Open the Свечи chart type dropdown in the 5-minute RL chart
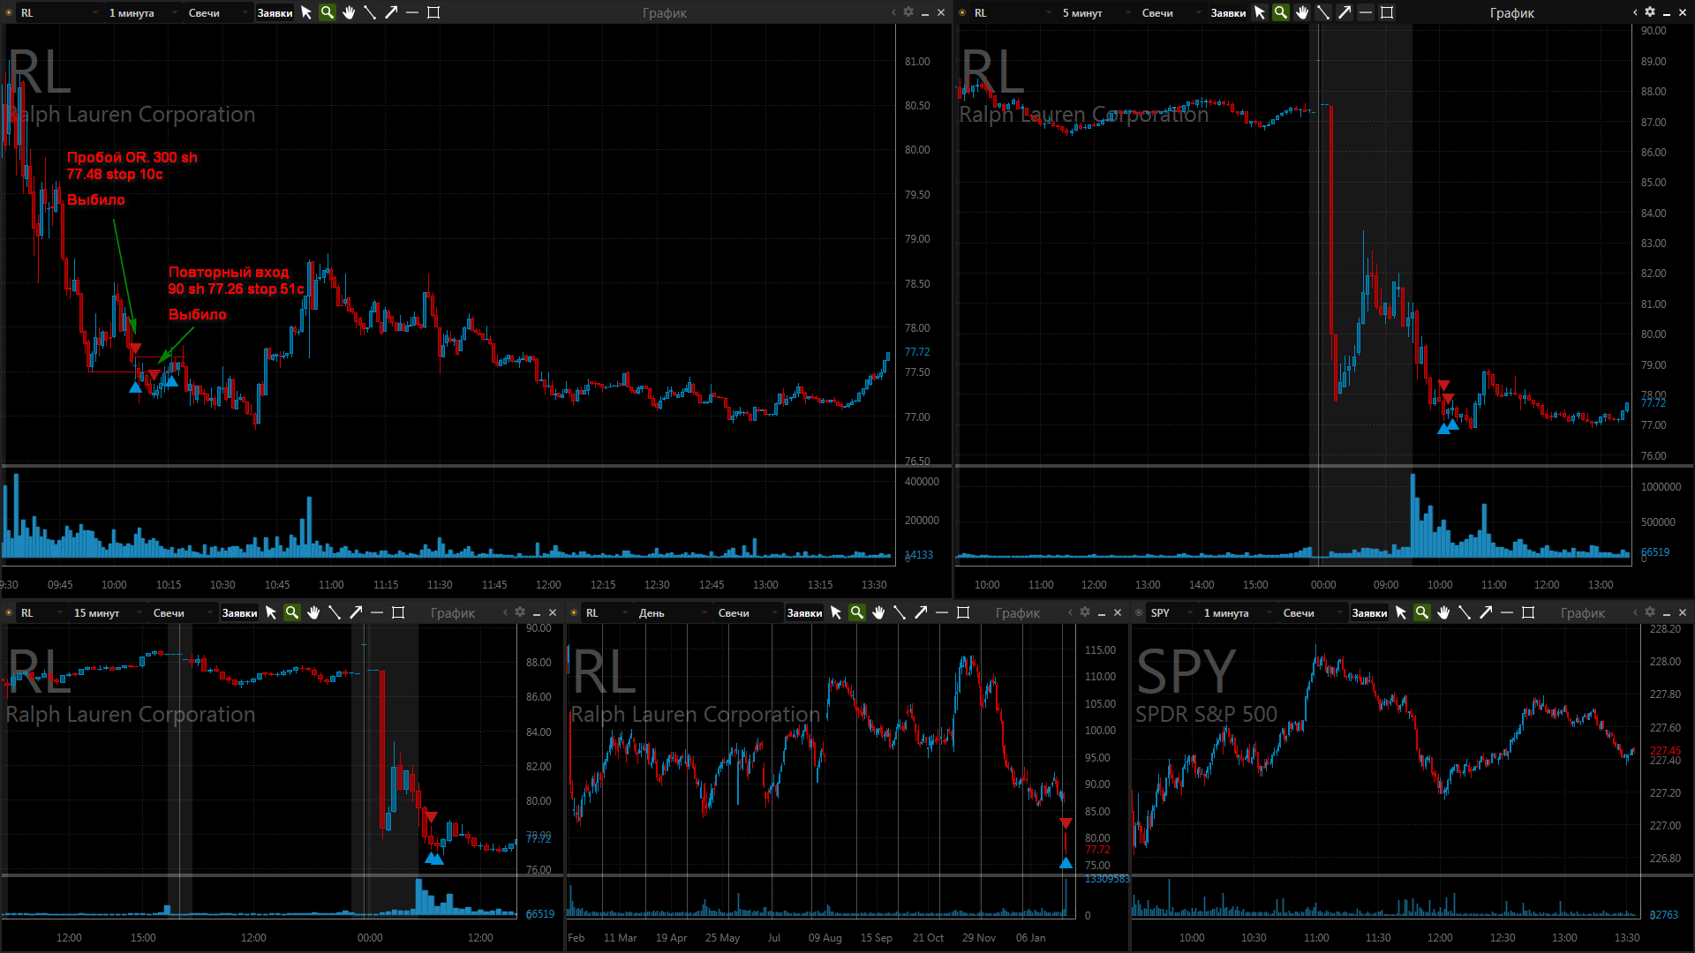This screenshot has width=1695, height=953. point(1170,12)
